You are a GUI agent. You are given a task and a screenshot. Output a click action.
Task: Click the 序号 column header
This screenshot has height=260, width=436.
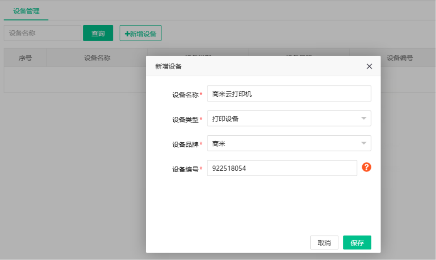(25, 58)
